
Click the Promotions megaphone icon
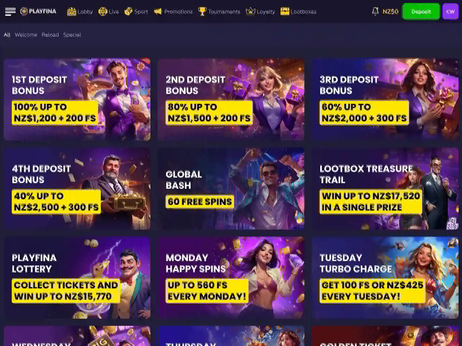[158, 12]
